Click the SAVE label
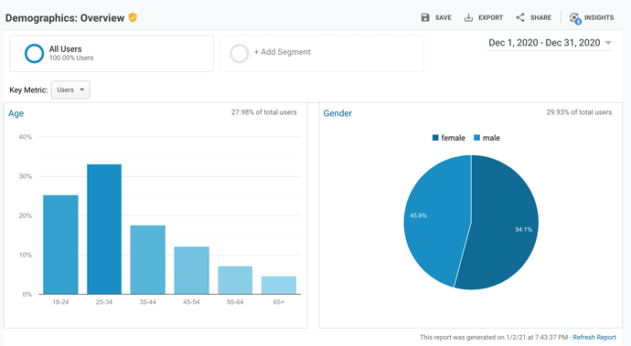The width and height of the screenshot is (631, 346). point(443,17)
